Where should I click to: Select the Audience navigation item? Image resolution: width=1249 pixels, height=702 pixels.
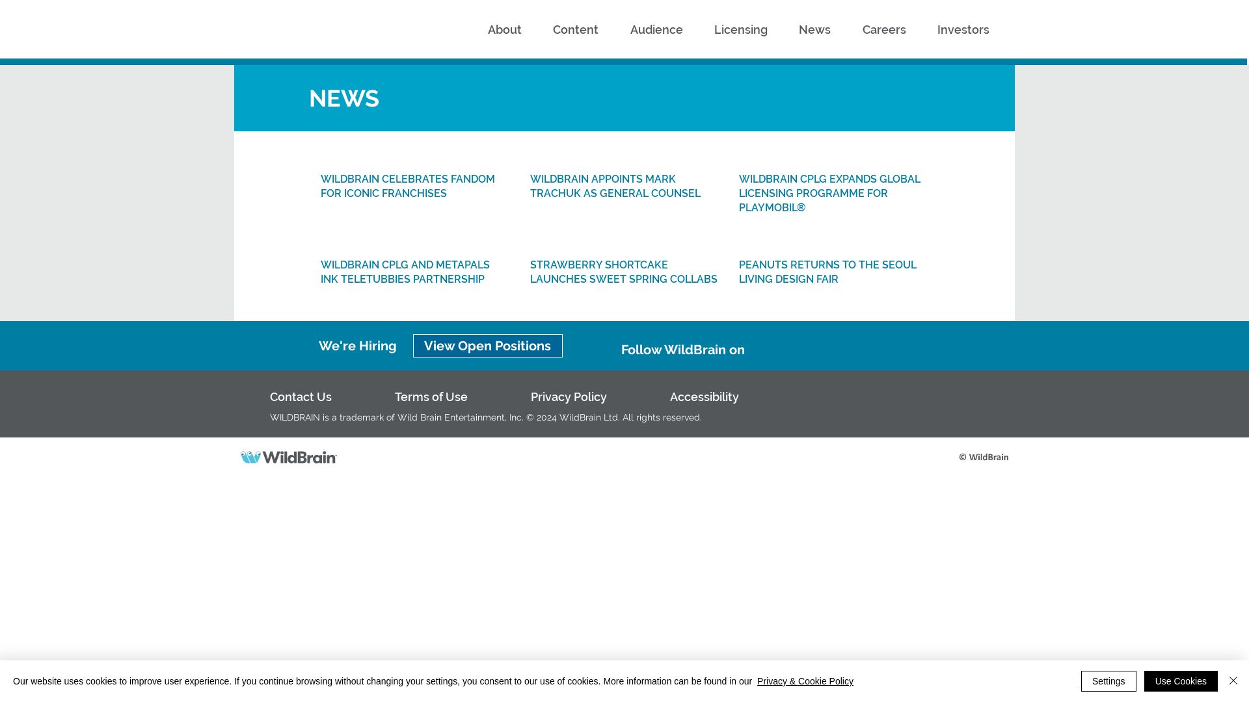click(656, 29)
